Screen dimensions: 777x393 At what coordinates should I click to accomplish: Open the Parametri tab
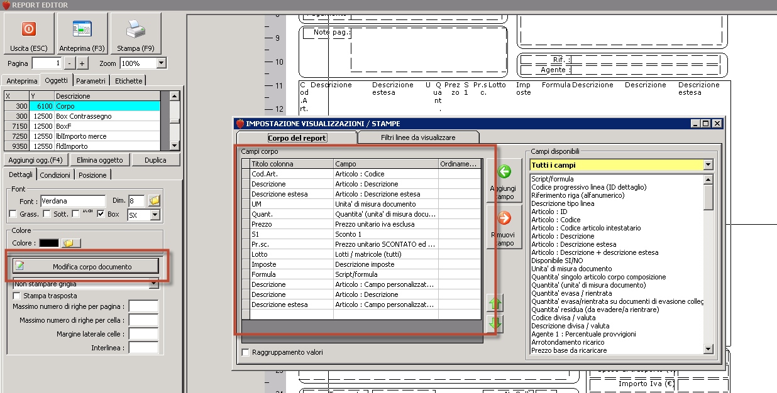coord(91,80)
